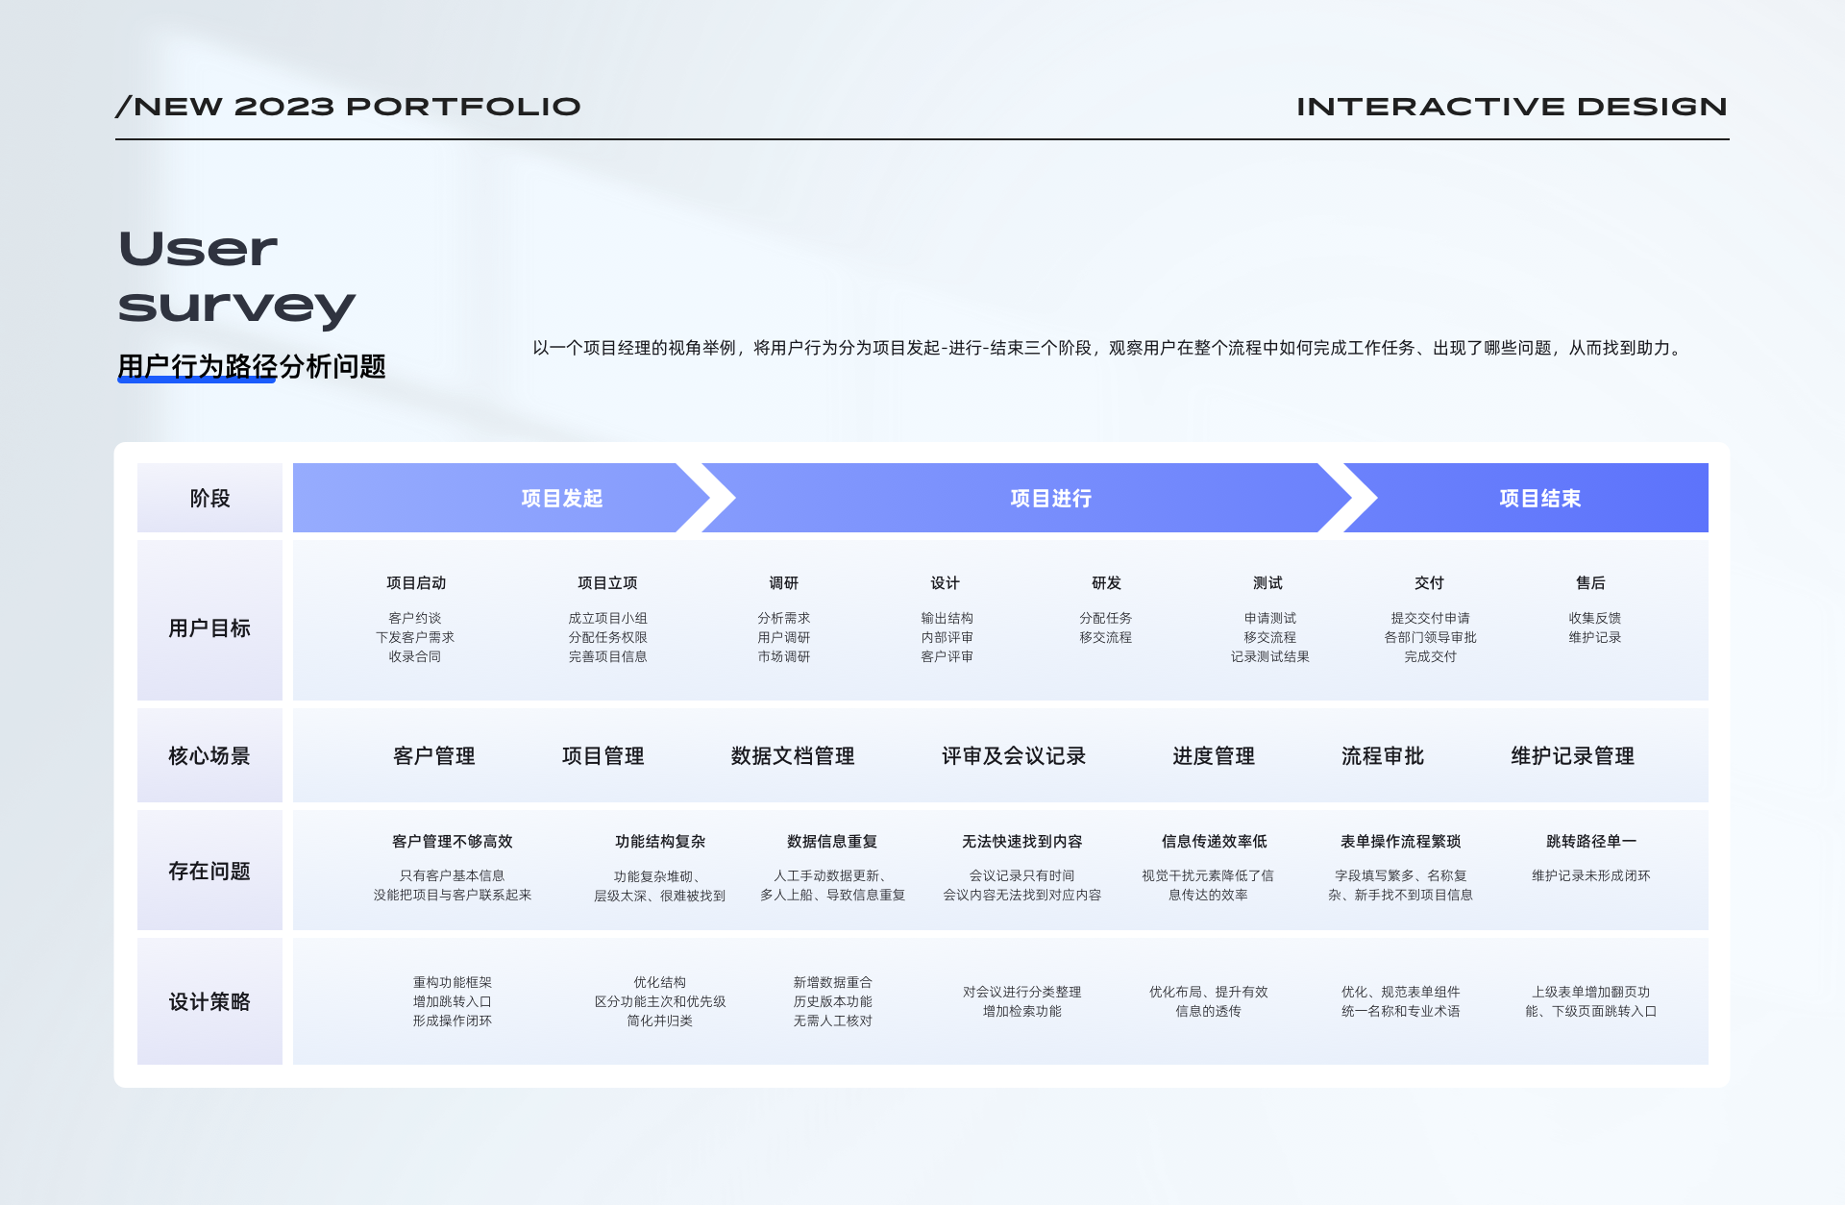1845x1205 pixels.
Task: Click the 项目进行 stage arrow
Action: (x=1026, y=498)
